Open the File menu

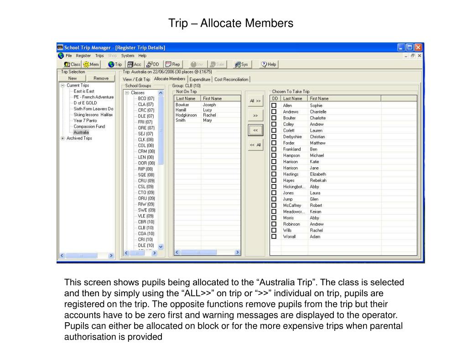69,56
